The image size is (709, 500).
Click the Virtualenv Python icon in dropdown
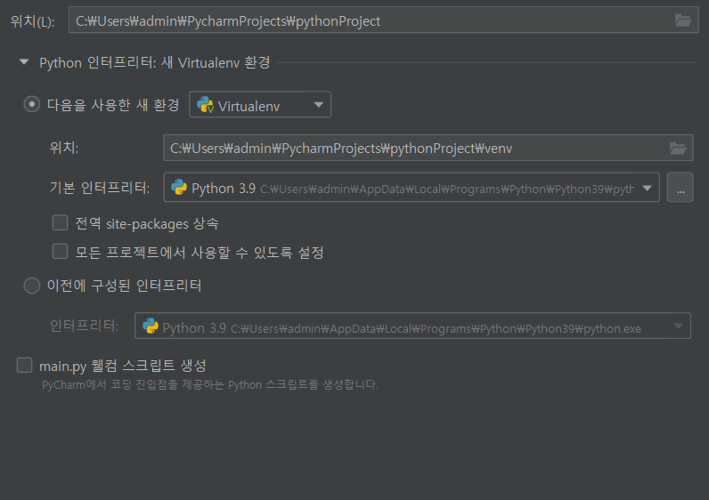205,105
